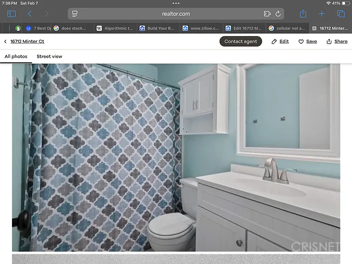
Task: Click the Contact agent button
Action: coord(241,41)
